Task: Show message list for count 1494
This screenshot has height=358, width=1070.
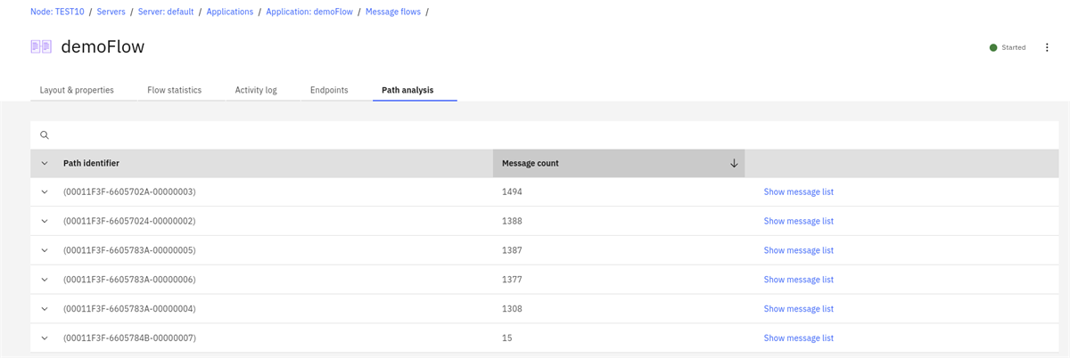Action: 798,191
